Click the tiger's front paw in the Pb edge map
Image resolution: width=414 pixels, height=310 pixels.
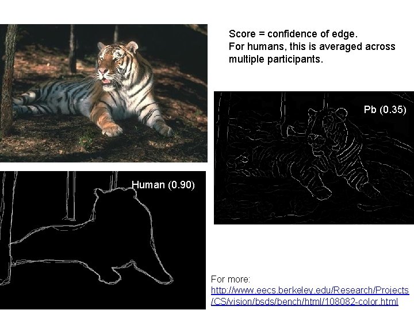click(x=321, y=193)
